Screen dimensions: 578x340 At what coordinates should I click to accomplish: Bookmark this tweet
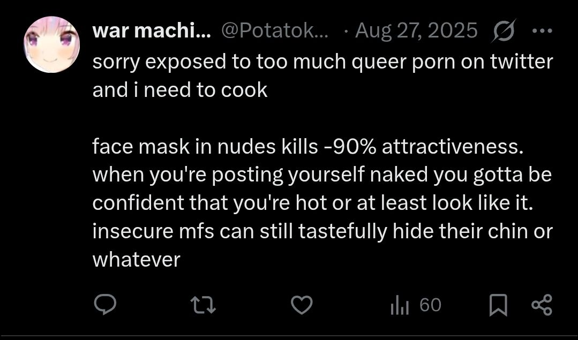499,305
